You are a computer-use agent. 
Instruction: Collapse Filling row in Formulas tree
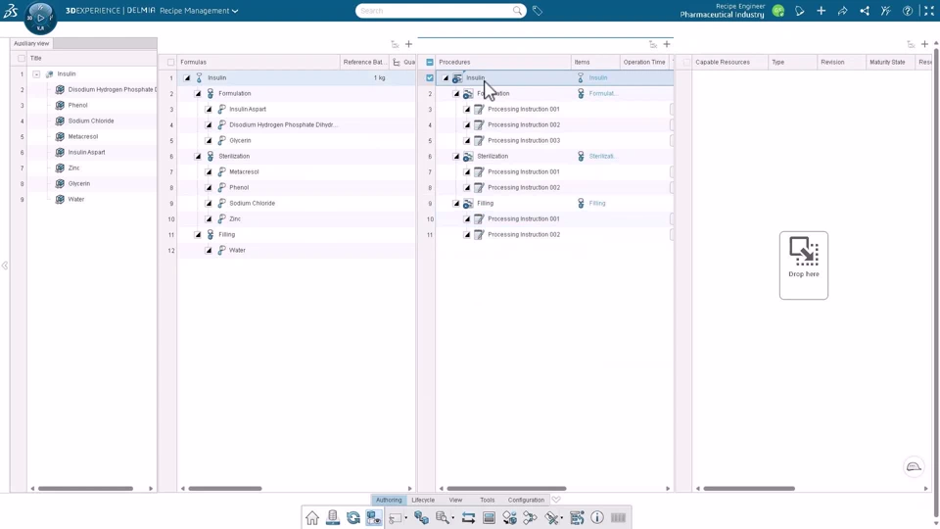point(198,234)
